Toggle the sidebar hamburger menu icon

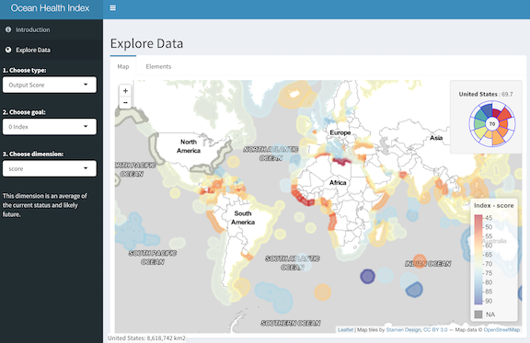(x=113, y=7)
